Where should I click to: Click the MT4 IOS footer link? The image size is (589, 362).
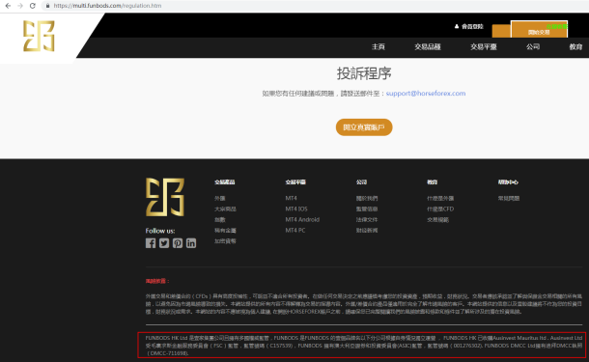click(296, 209)
